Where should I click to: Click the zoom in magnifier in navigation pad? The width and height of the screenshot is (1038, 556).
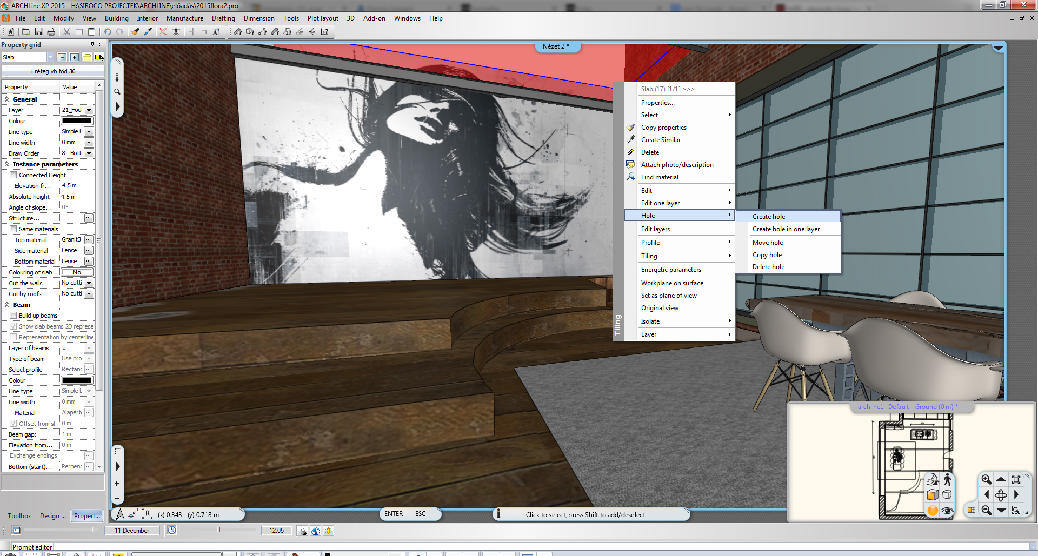986,479
